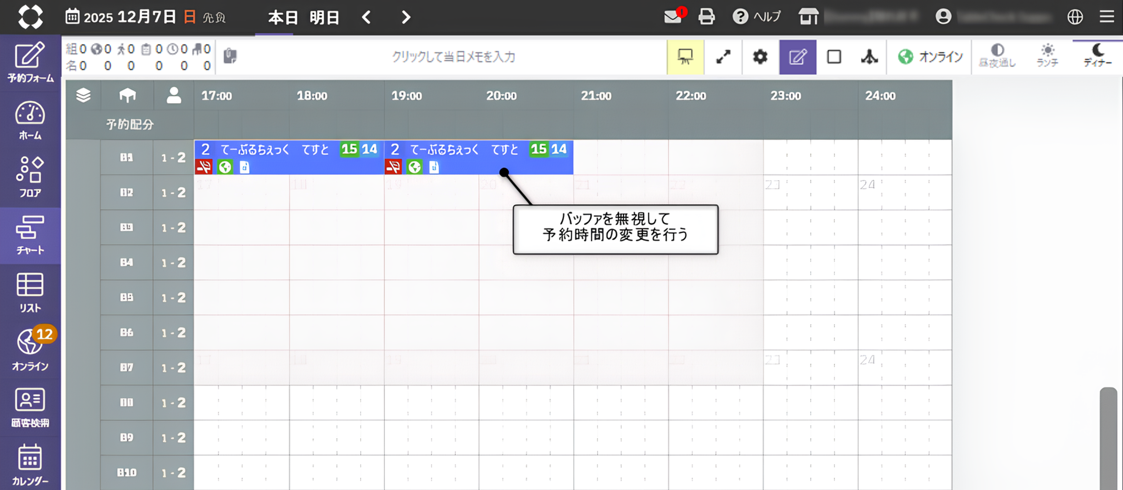This screenshot has width=1123, height=490.
Task: Open the ヘルプ help menu
Action: pyautogui.click(x=756, y=17)
